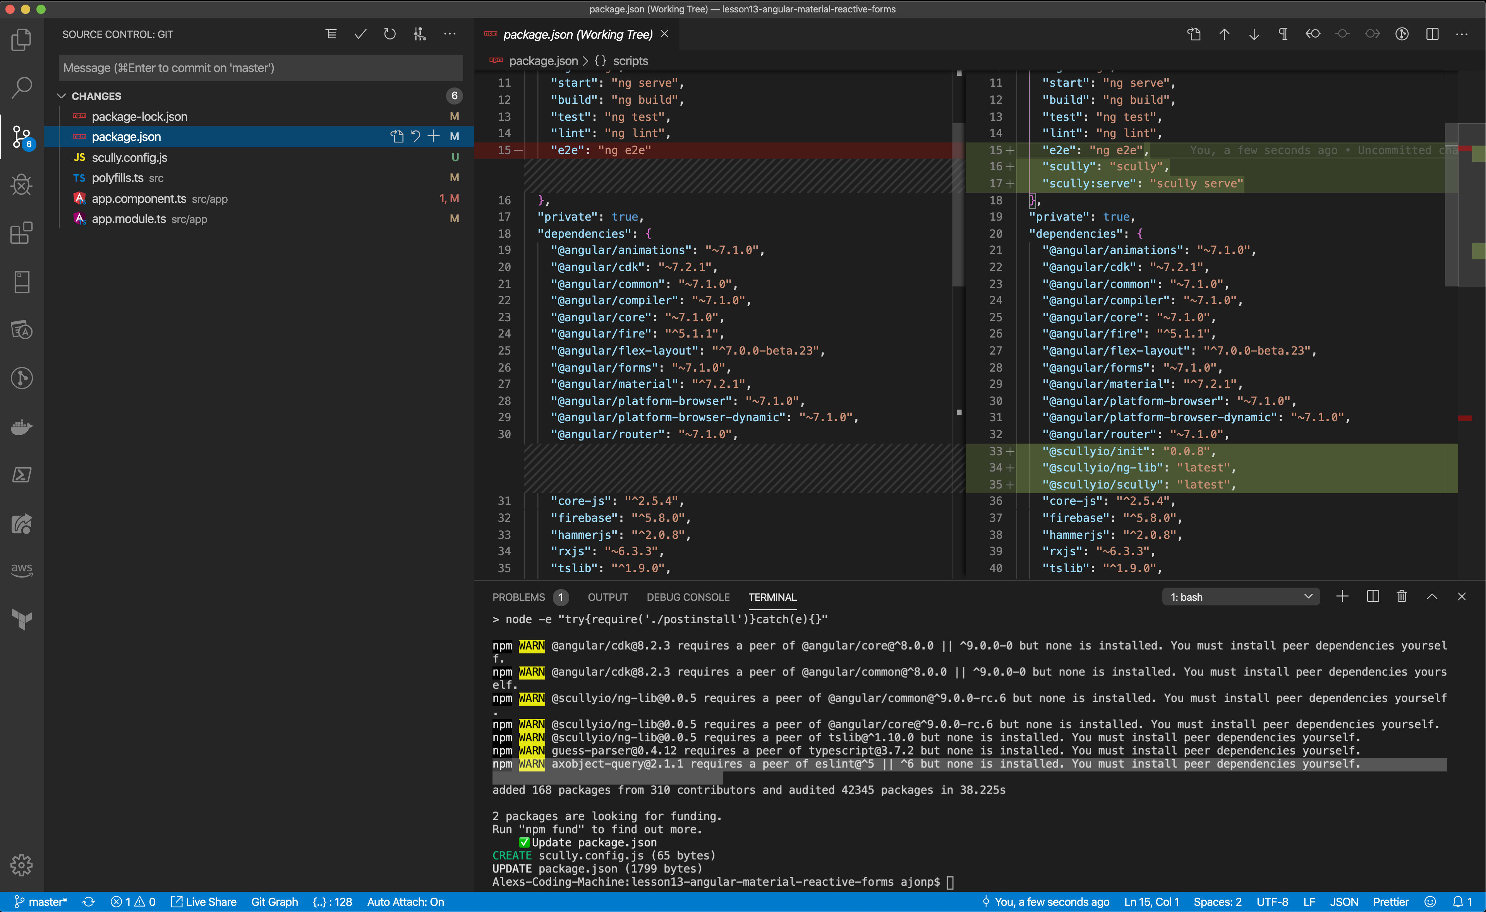Switch to the OUTPUT tab
This screenshot has width=1486, height=912.
[x=607, y=597]
